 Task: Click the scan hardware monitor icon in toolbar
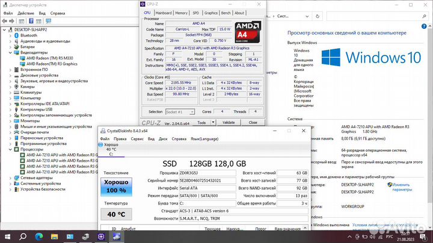click(49, 21)
